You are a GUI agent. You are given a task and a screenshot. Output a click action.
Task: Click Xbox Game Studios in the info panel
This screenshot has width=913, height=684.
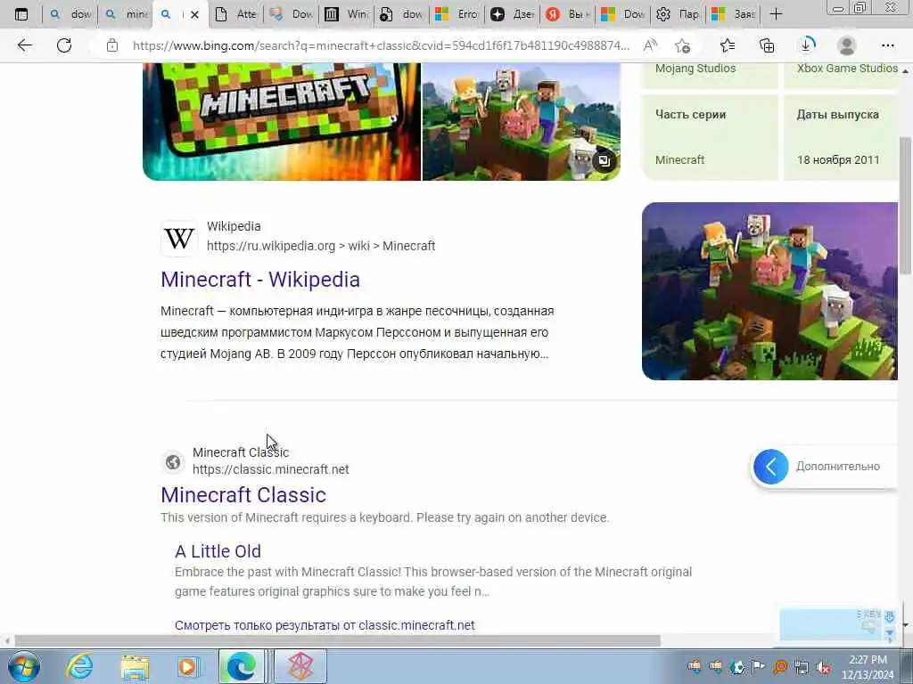(847, 68)
